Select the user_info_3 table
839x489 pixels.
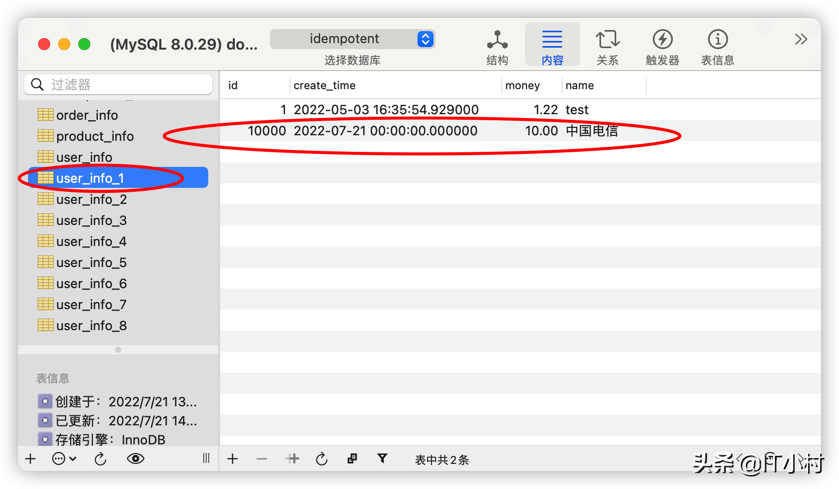pos(118,220)
